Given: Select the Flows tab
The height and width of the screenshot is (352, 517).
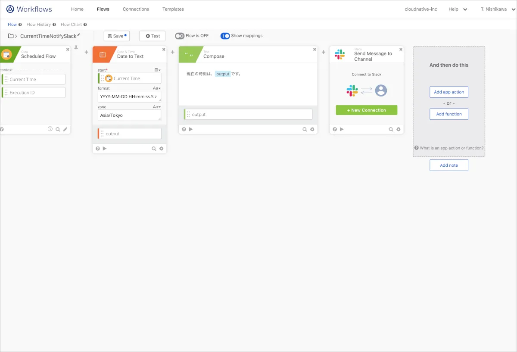Looking at the screenshot, I should tap(103, 9).
